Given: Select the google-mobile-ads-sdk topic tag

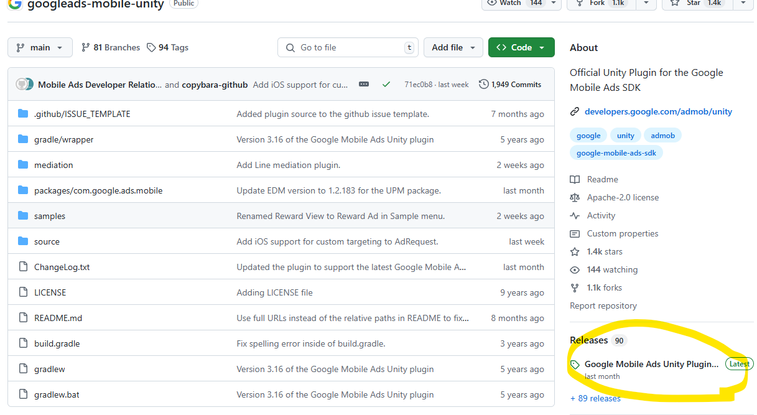Looking at the screenshot, I should point(616,152).
